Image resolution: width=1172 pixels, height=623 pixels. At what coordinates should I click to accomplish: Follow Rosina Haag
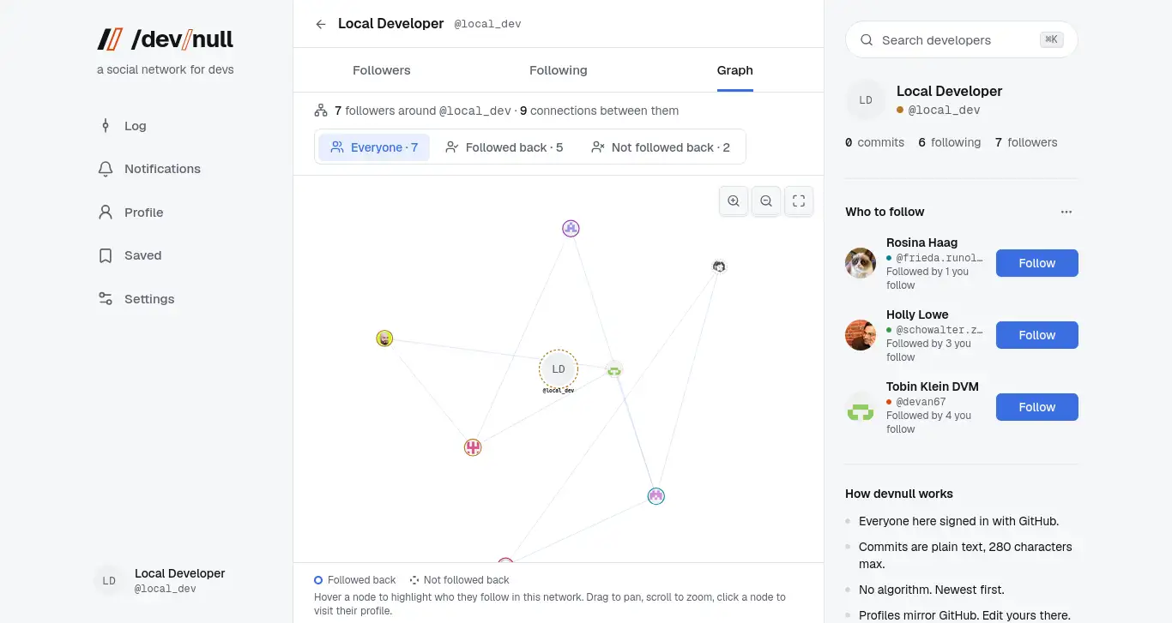point(1036,263)
